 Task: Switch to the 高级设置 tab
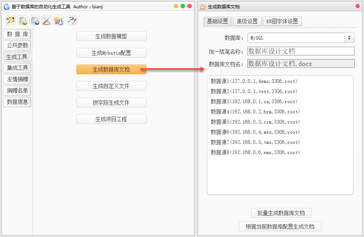[247, 21]
